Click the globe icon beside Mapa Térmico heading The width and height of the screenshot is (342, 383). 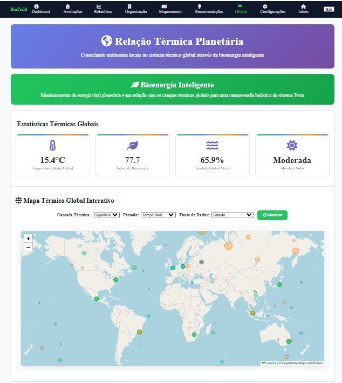click(18, 201)
